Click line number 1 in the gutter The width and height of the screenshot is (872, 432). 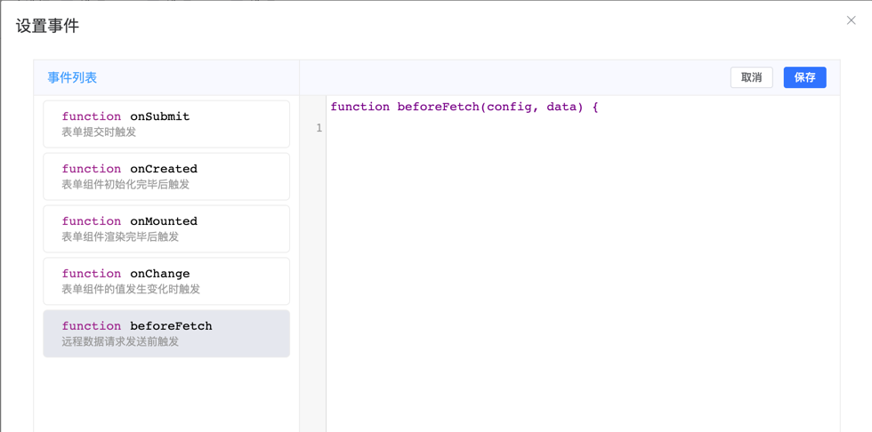click(x=319, y=129)
